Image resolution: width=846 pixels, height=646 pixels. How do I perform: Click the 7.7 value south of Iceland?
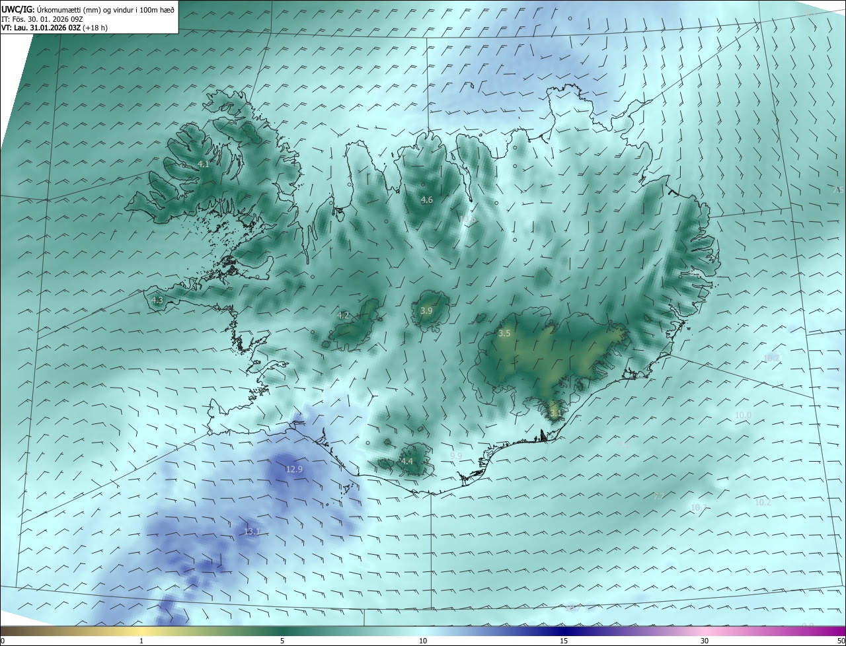659,496
